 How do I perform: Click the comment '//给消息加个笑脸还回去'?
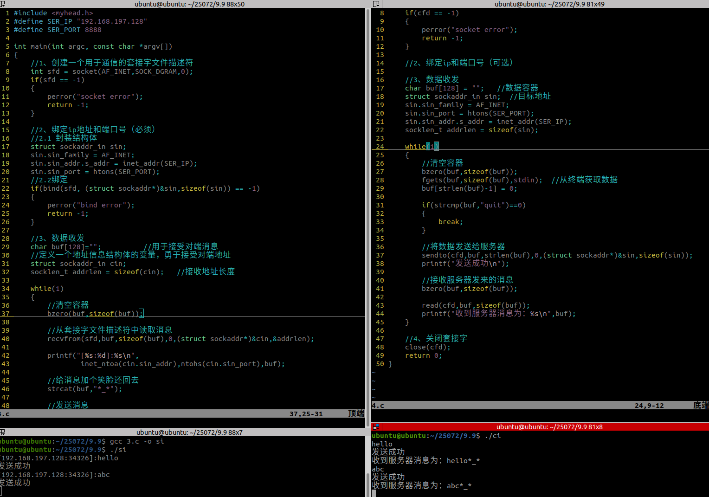[x=93, y=381]
